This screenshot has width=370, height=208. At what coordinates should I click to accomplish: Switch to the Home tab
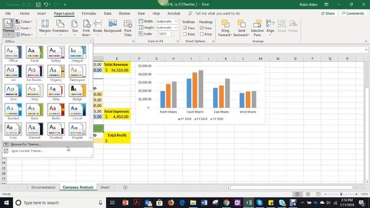pyautogui.click(x=24, y=13)
